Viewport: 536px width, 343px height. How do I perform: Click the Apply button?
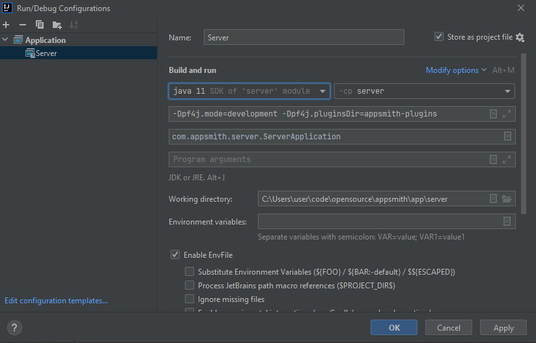pyautogui.click(x=503, y=328)
